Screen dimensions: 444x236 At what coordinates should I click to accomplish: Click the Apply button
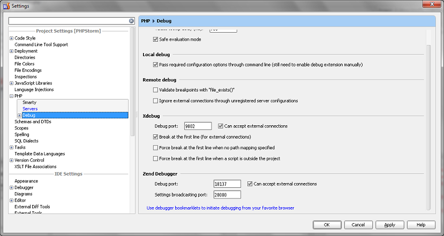coord(389,225)
